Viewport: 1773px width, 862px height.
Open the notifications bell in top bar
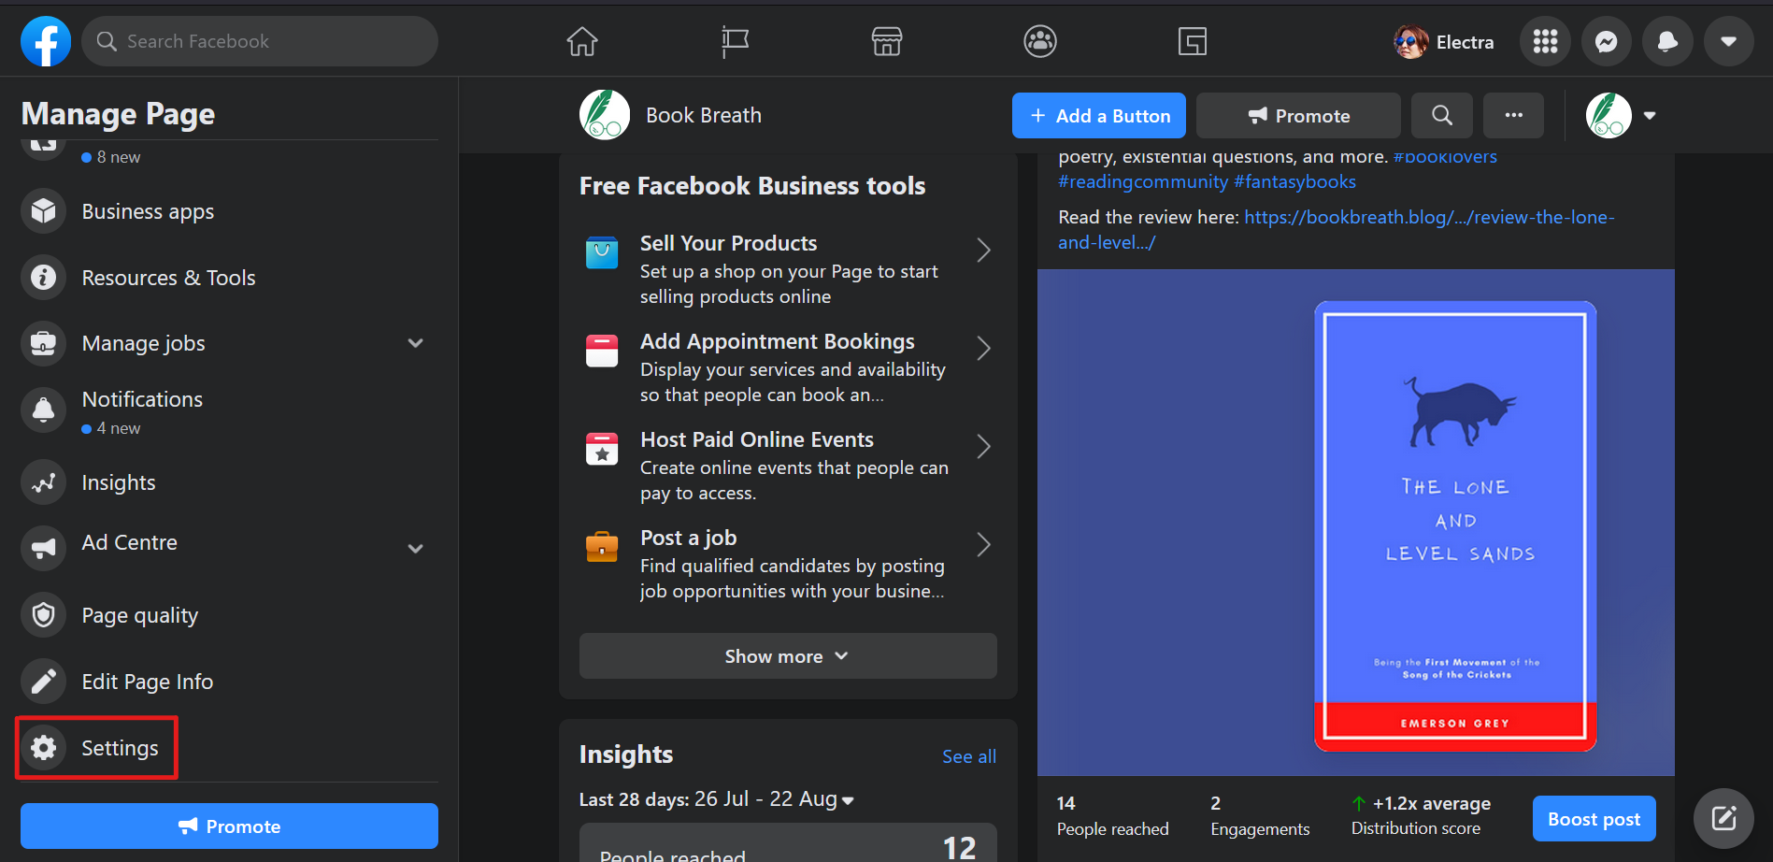click(x=1667, y=41)
